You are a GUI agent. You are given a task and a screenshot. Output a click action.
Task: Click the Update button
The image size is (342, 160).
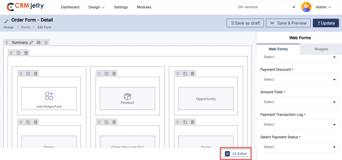[x=326, y=23]
